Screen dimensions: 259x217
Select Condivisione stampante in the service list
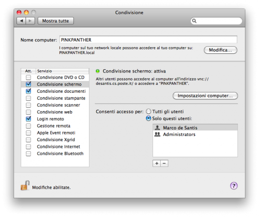point(55,98)
